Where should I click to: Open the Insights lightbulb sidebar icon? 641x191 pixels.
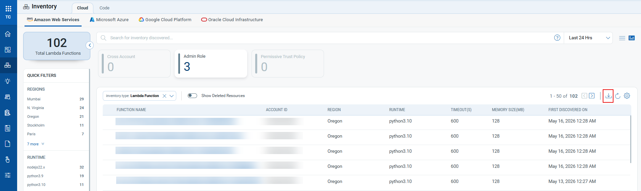(8, 81)
